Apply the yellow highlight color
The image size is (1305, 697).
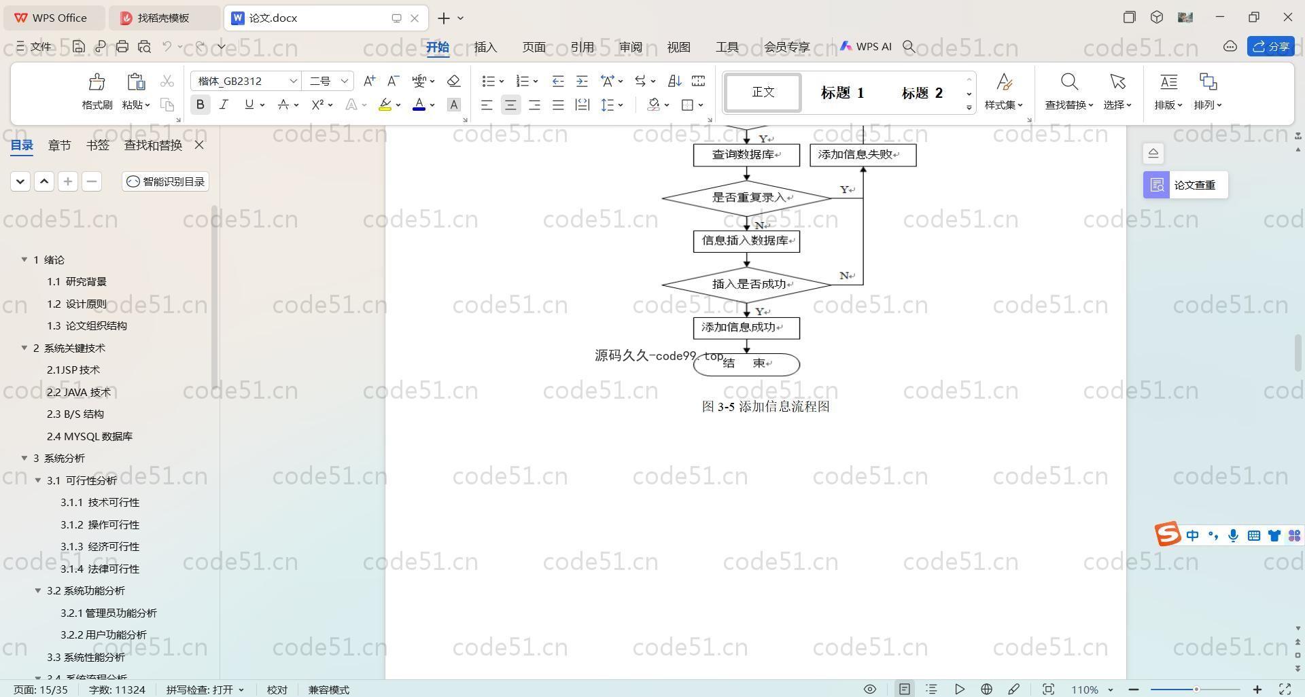[x=385, y=105]
